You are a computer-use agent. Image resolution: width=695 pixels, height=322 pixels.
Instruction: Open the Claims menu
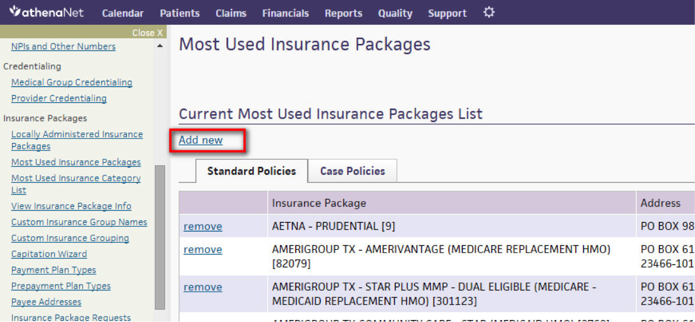pyautogui.click(x=231, y=13)
